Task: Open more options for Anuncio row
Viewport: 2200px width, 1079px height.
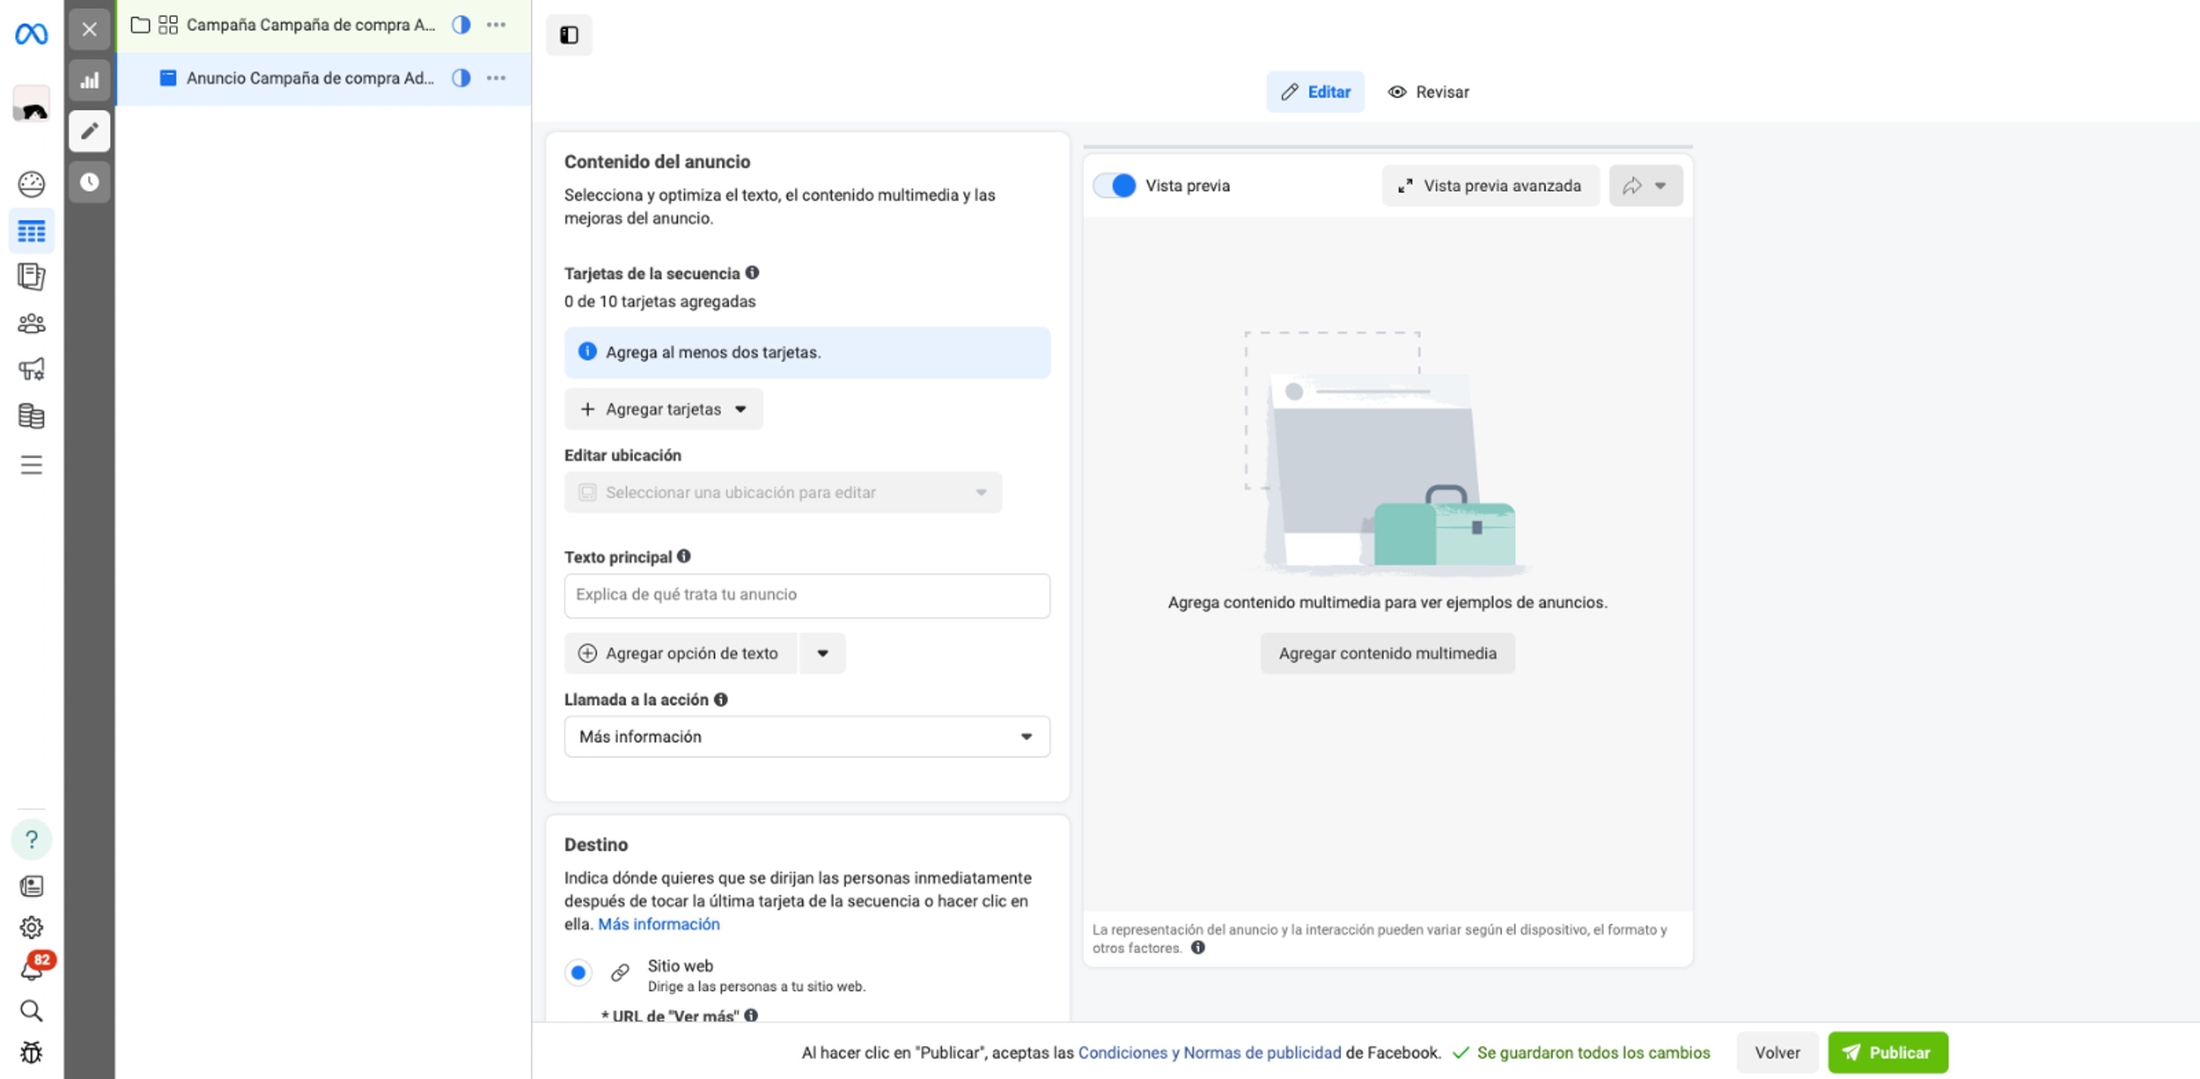Action: (496, 78)
